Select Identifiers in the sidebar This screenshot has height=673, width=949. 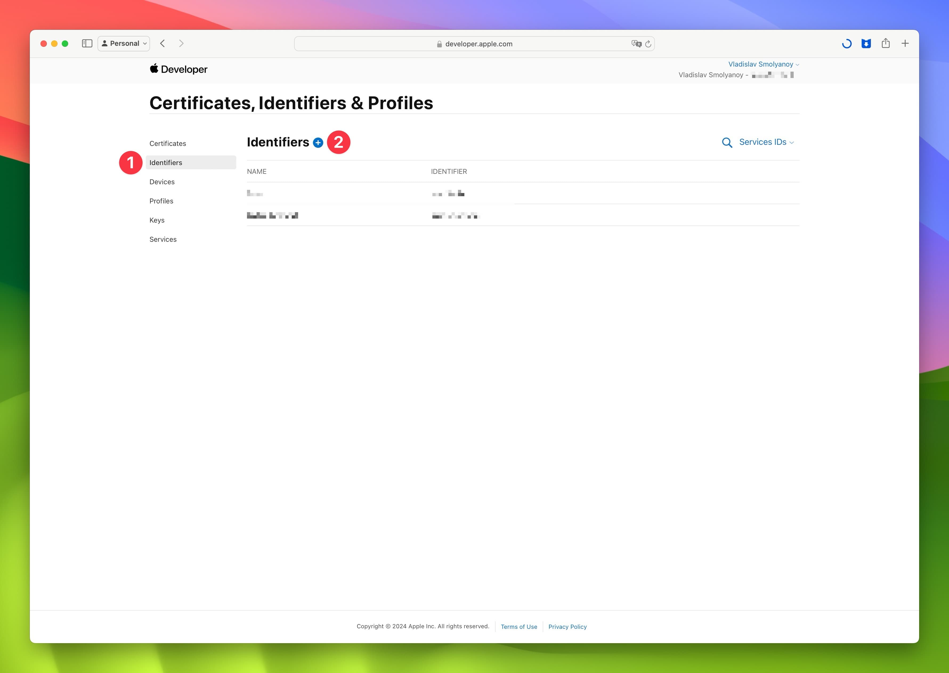point(191,162)
